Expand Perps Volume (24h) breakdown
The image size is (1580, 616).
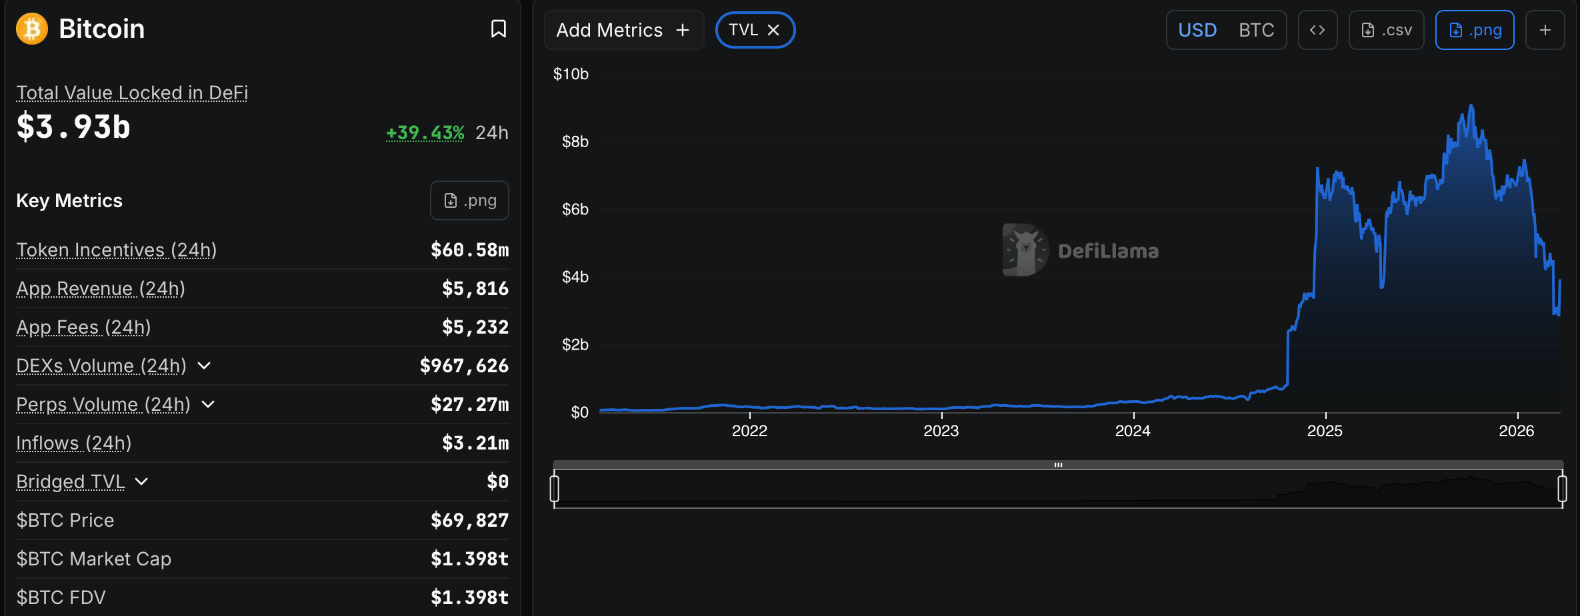point(208,404)
